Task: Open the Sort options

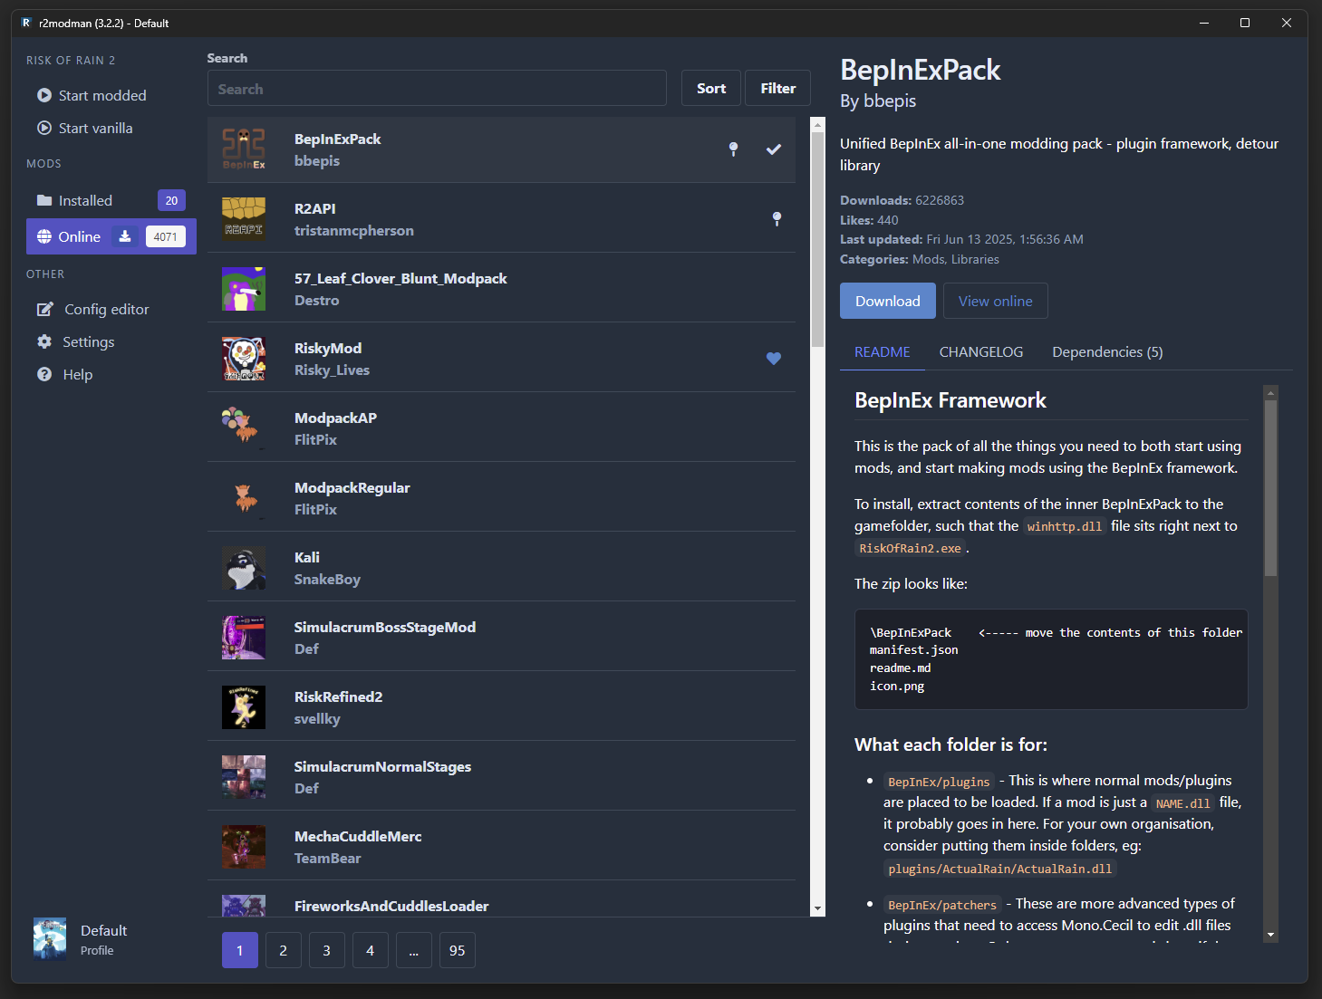Action: (710, 88)
